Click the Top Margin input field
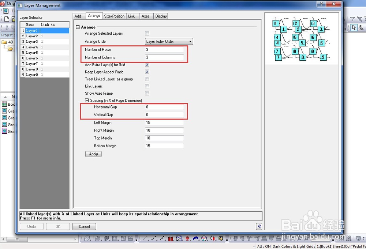Viewport: 366px width, 249px height. tap(164, 138)
